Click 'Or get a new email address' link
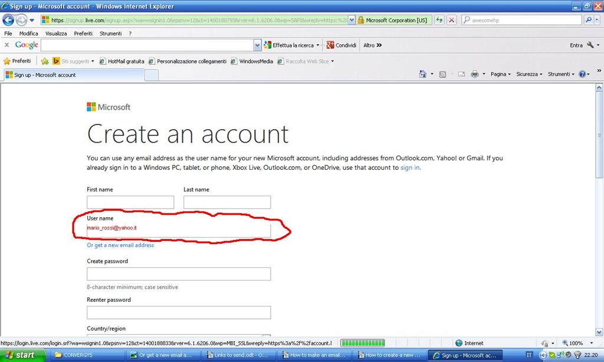Screen dimensions: 604x362 coord(120,245)
